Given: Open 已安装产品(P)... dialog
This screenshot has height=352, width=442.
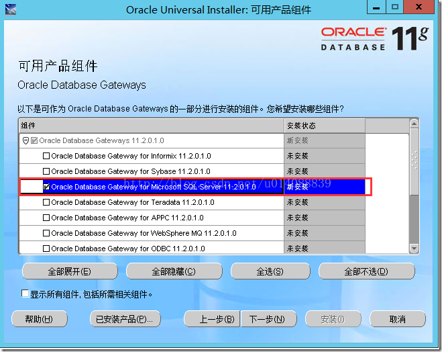Looking at the screenshot, I should 125,319.
